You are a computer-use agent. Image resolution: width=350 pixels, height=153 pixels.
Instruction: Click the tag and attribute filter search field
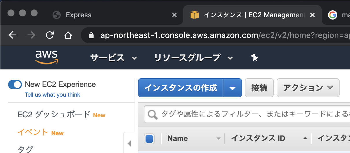[247, 114]
